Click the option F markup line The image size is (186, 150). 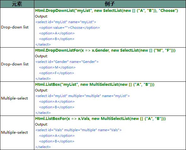56,73
